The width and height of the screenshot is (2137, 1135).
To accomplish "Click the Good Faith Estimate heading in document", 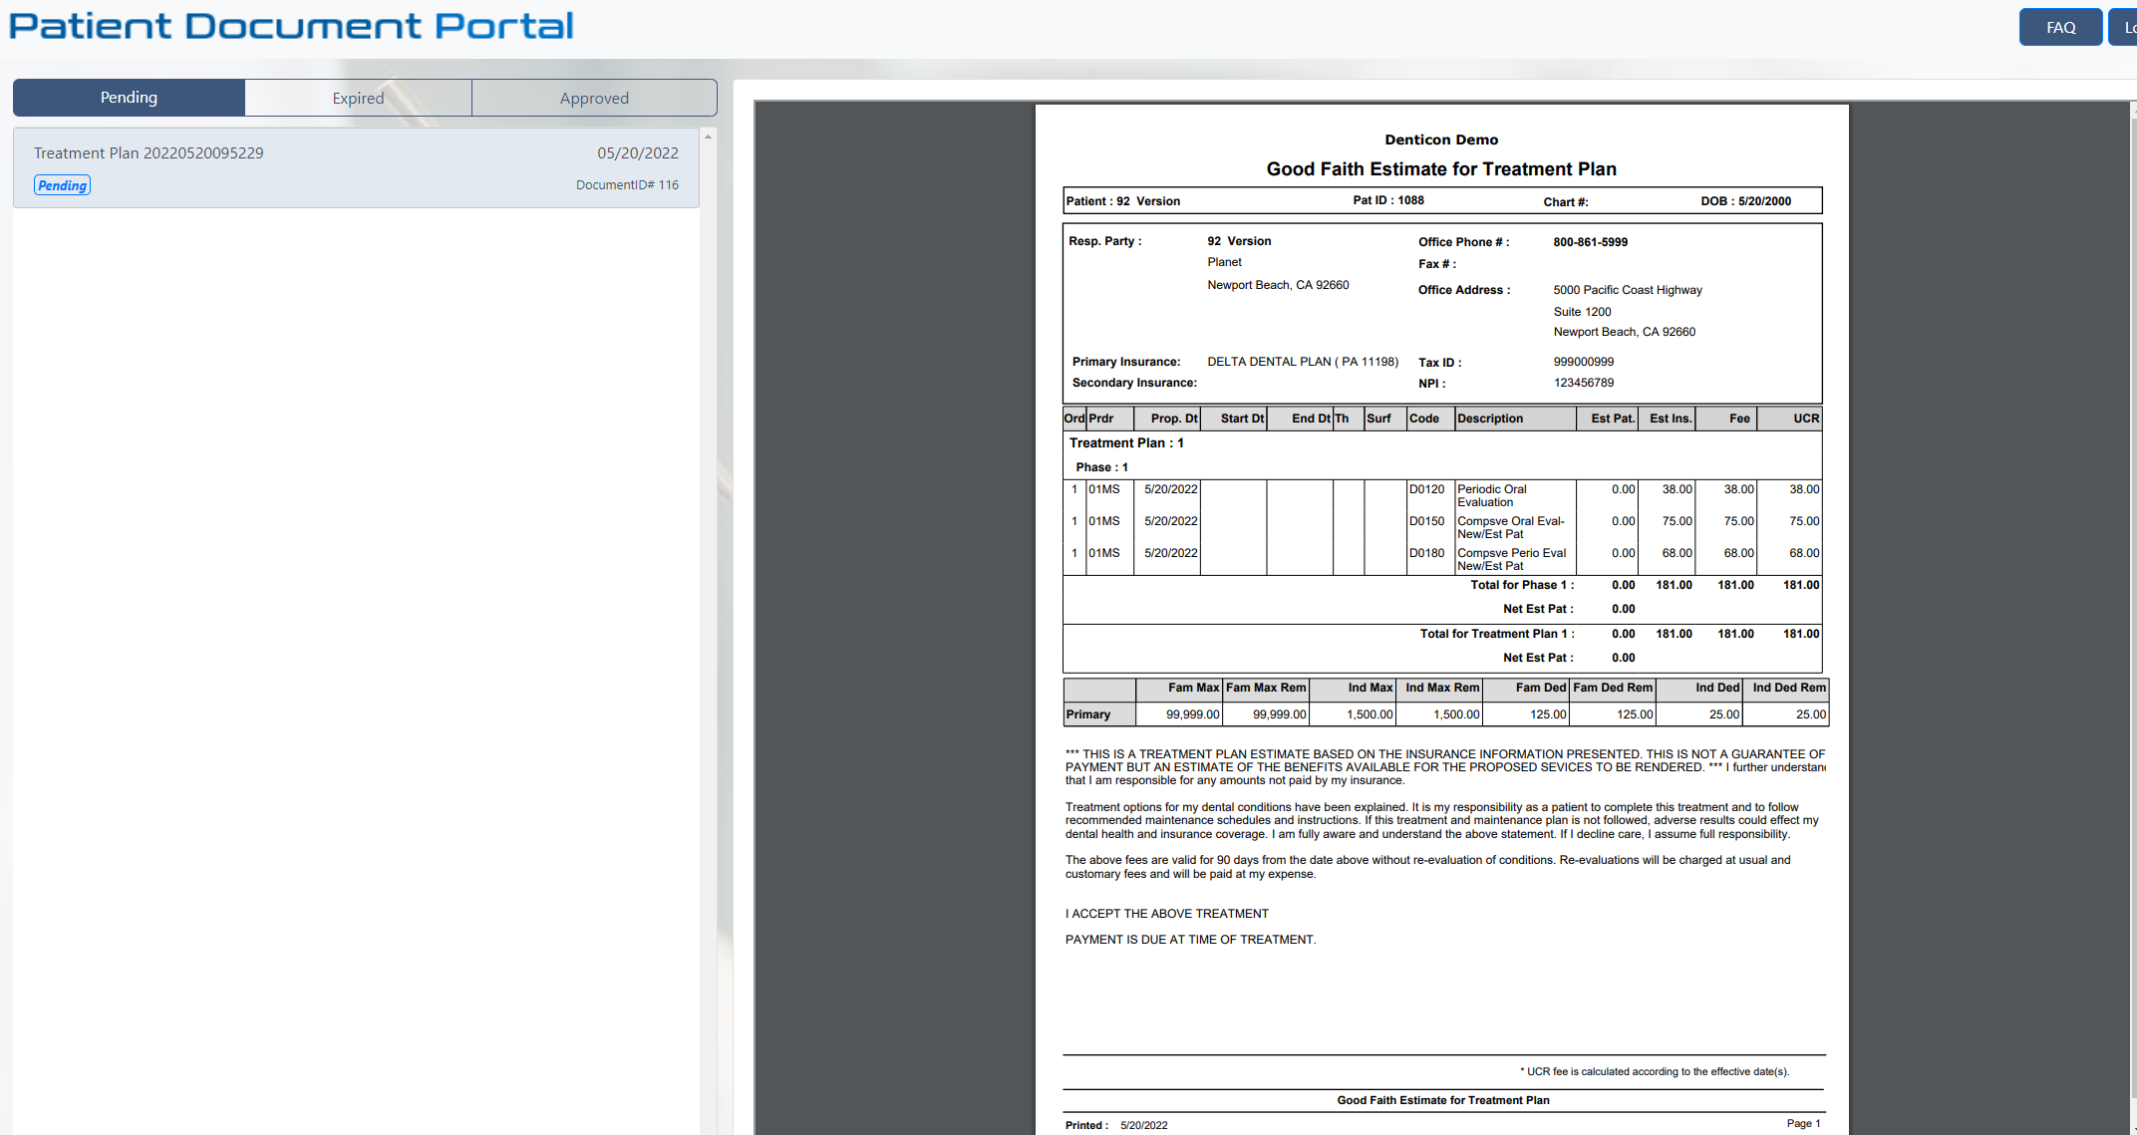I will tap(1441, 169).
